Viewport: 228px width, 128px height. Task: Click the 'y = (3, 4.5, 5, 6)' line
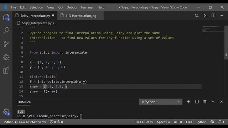(x=47, y=67)
